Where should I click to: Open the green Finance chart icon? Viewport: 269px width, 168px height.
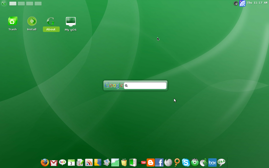115,162
